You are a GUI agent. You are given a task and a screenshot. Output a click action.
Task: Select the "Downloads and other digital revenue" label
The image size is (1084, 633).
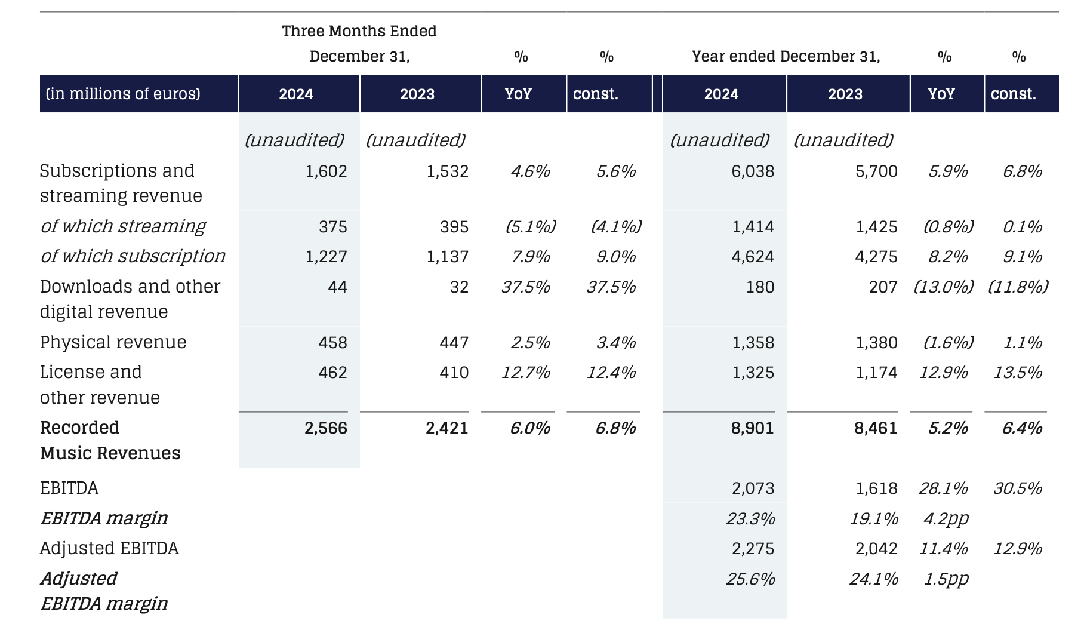(130, 299)
